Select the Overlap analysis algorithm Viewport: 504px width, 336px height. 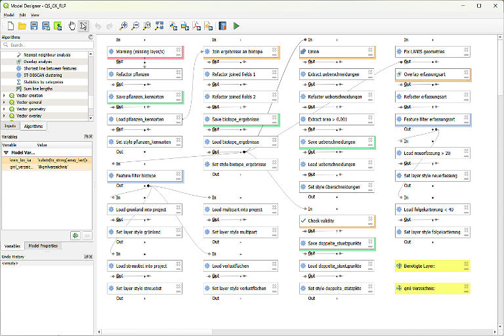coord(37,61)
